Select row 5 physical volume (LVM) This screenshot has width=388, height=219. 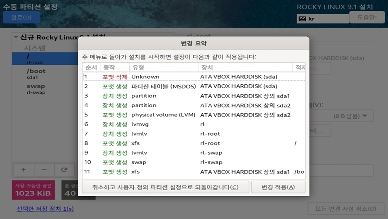(194, 115)
